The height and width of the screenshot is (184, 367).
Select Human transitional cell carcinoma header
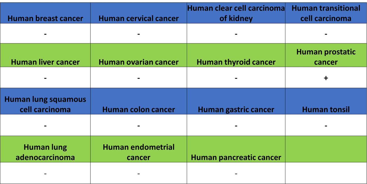pyautogui.click(x=326, y=13)
